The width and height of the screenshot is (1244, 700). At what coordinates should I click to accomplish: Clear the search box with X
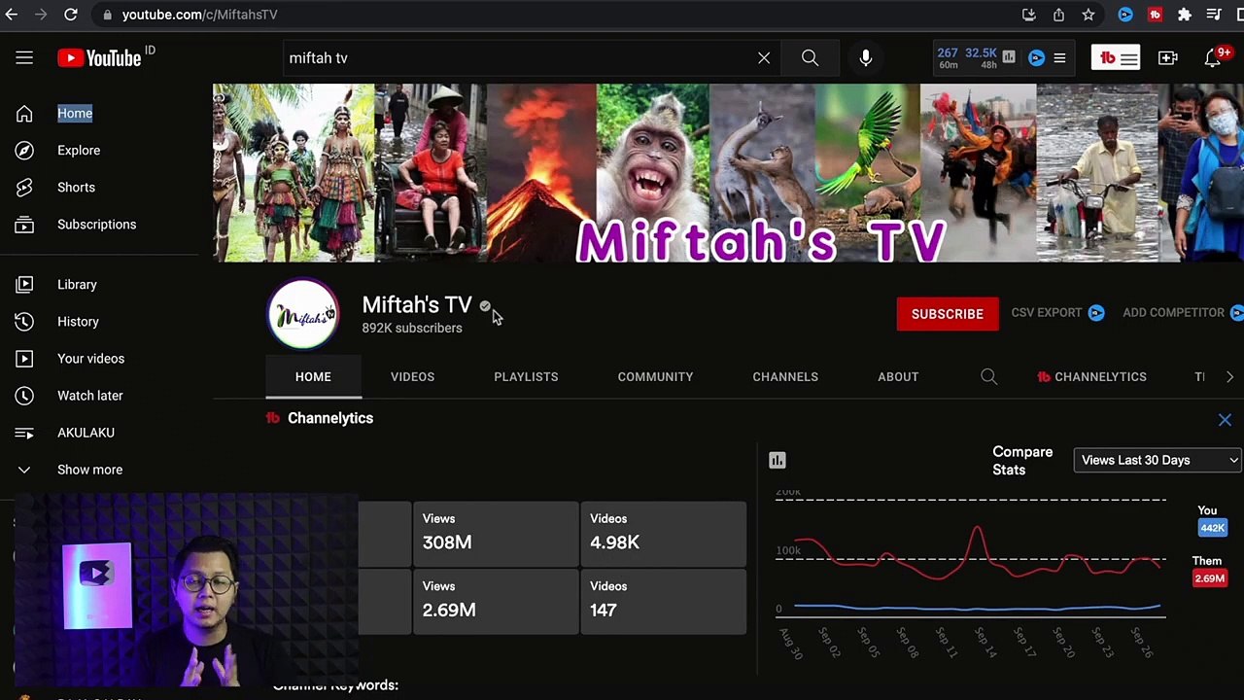point(764,58)
